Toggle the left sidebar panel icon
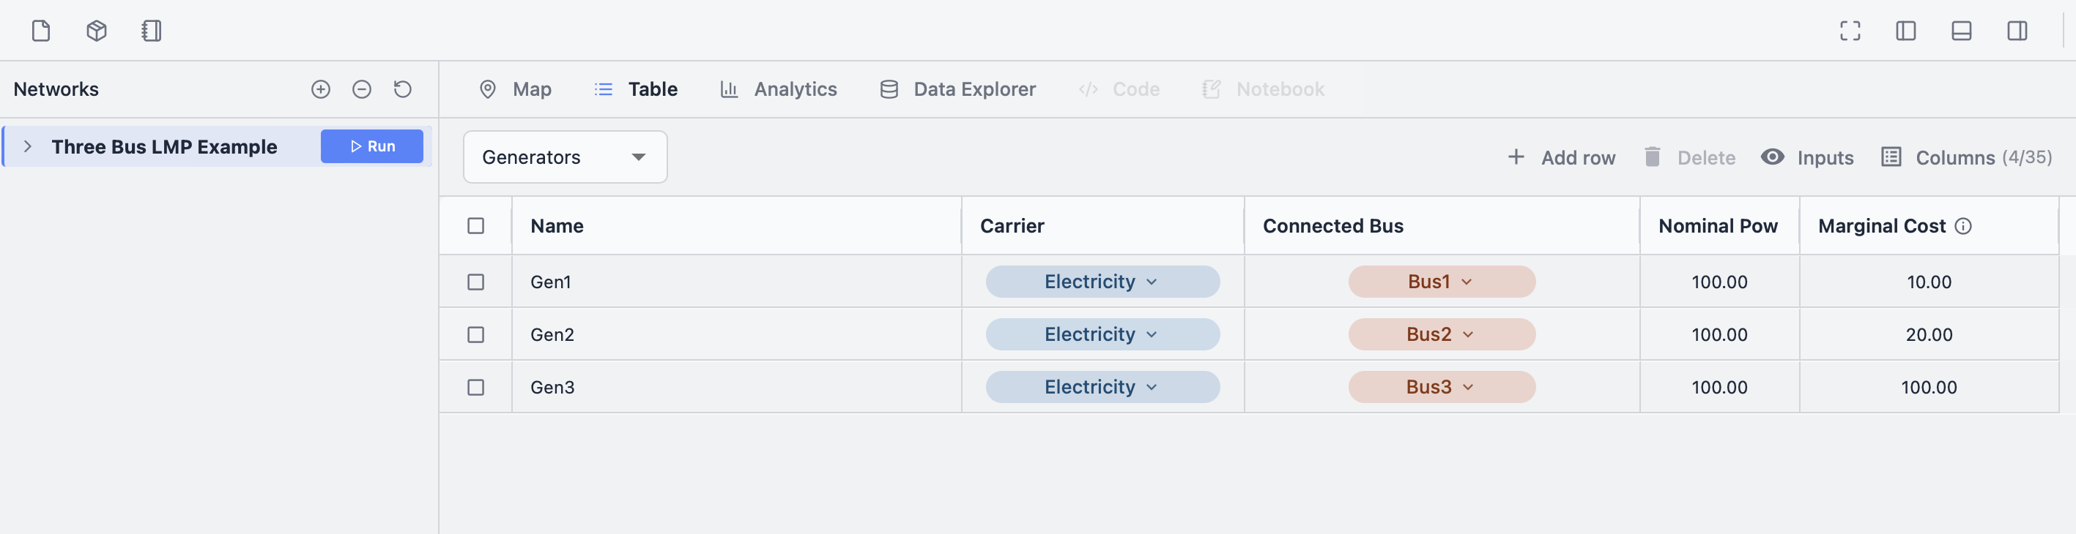The image size is (2076, 534). click(1905, 31)
